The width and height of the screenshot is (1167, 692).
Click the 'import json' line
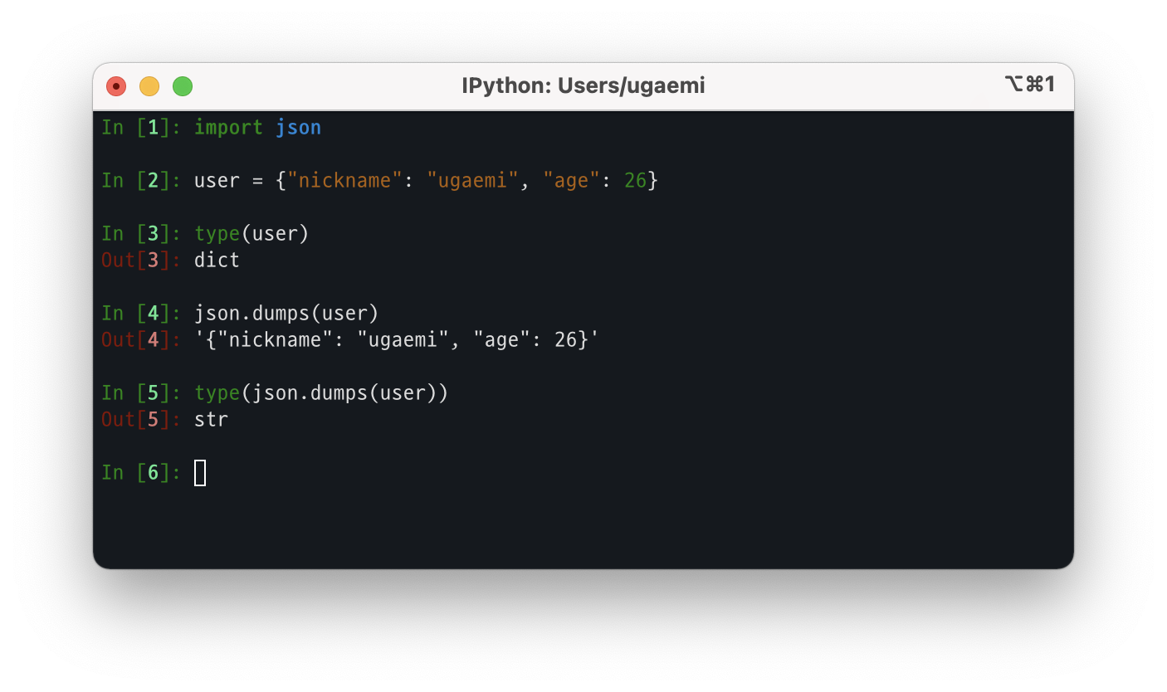pos(257,128)
